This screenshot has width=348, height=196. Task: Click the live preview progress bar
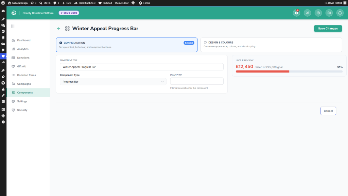click(289, 71)
